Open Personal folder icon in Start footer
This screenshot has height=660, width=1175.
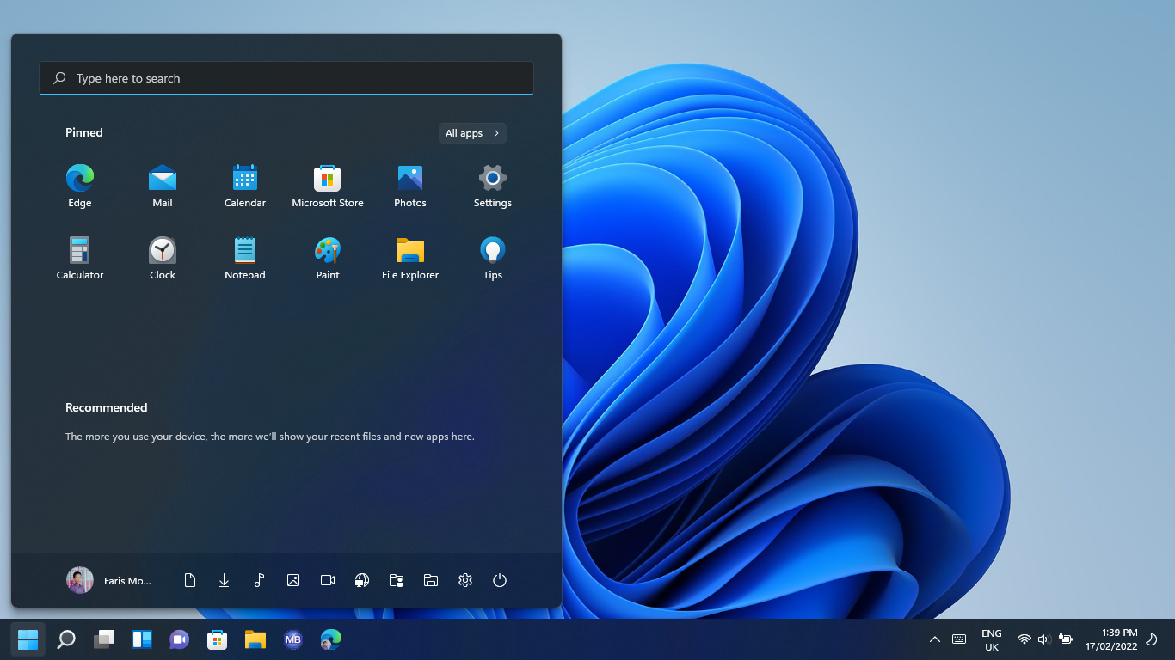397,580
